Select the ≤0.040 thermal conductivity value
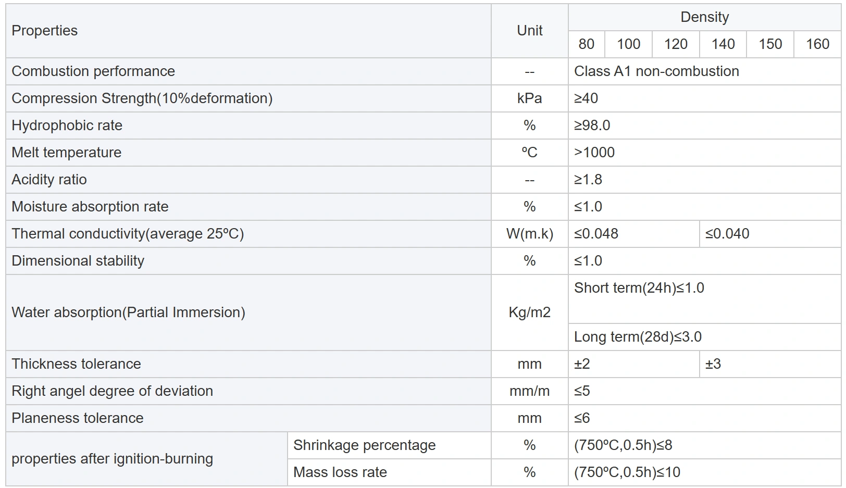The image size is (846, 488). point(727,234)
